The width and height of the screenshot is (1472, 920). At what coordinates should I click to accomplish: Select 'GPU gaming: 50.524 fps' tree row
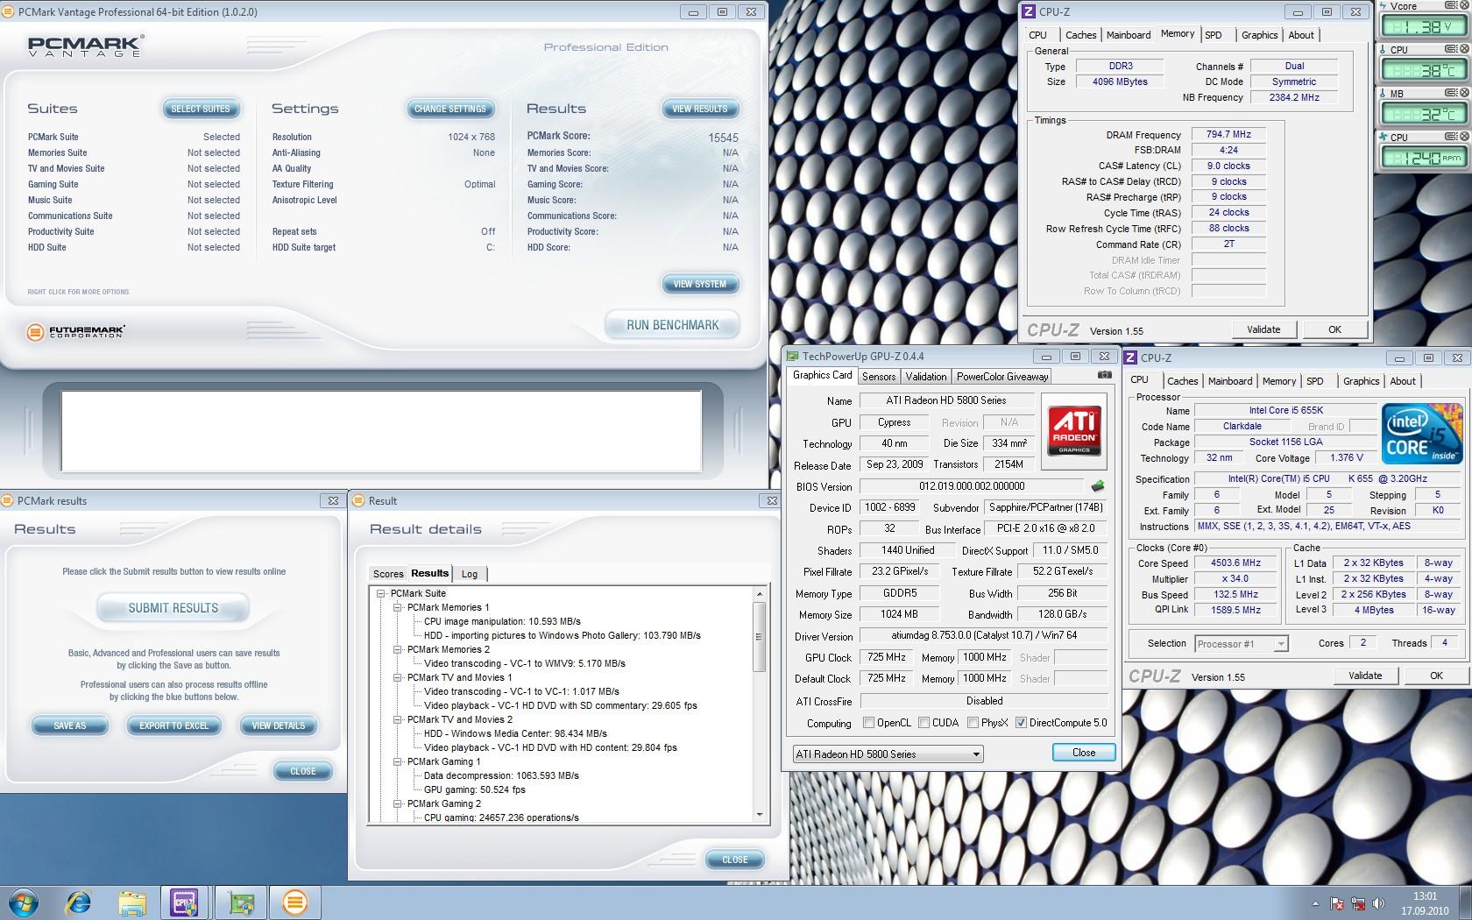tap(474, 789)
